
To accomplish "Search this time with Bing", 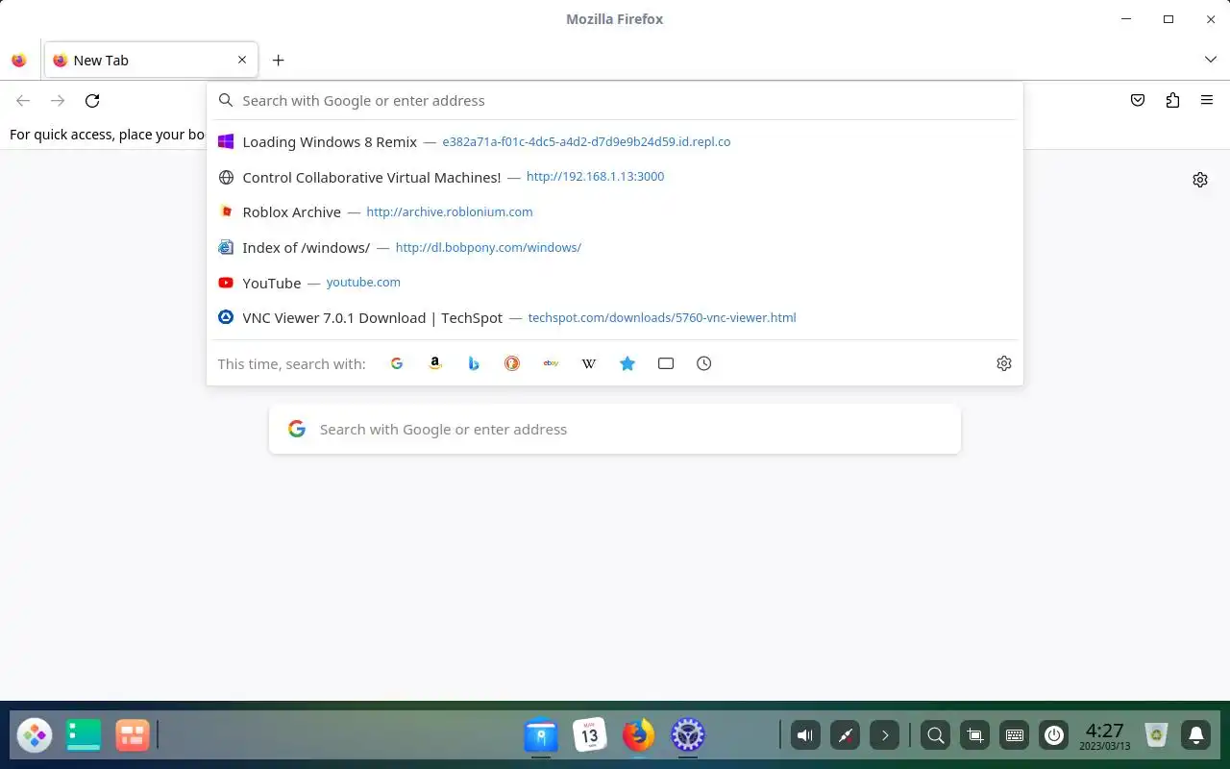I will [x=474, y=363].
